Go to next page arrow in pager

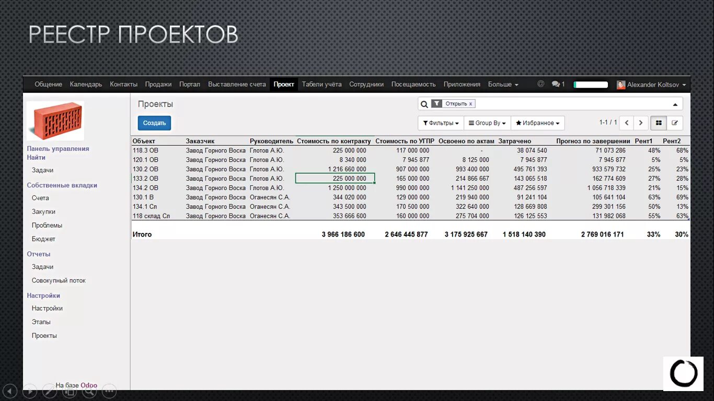[x=641, y=123]
